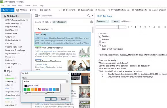
Task: Apply underline formatting in editor
Action: 145,27
